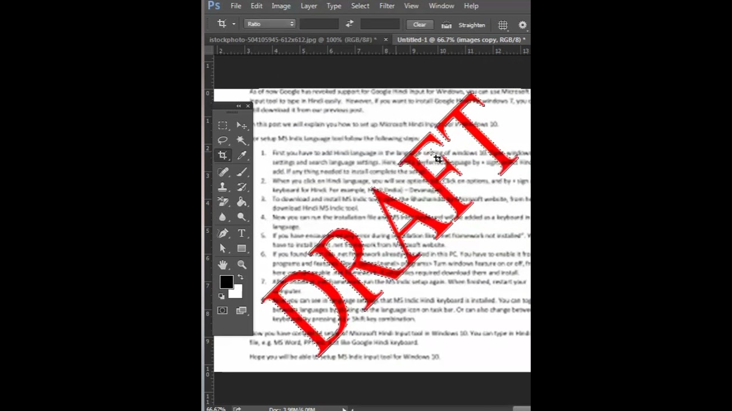Image resolution: width=732 pixels, height=411 pixels.
Task: Select the Paint Bucket tool
Action: pos(242,202)
